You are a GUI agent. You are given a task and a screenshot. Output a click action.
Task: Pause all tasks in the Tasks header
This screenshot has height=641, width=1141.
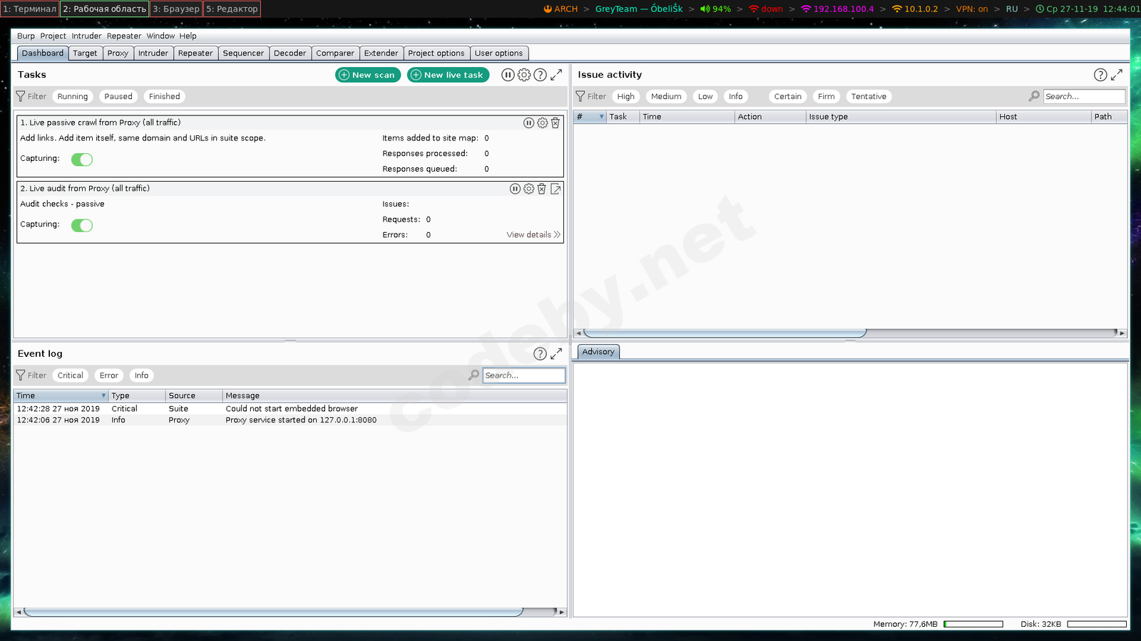507,75
